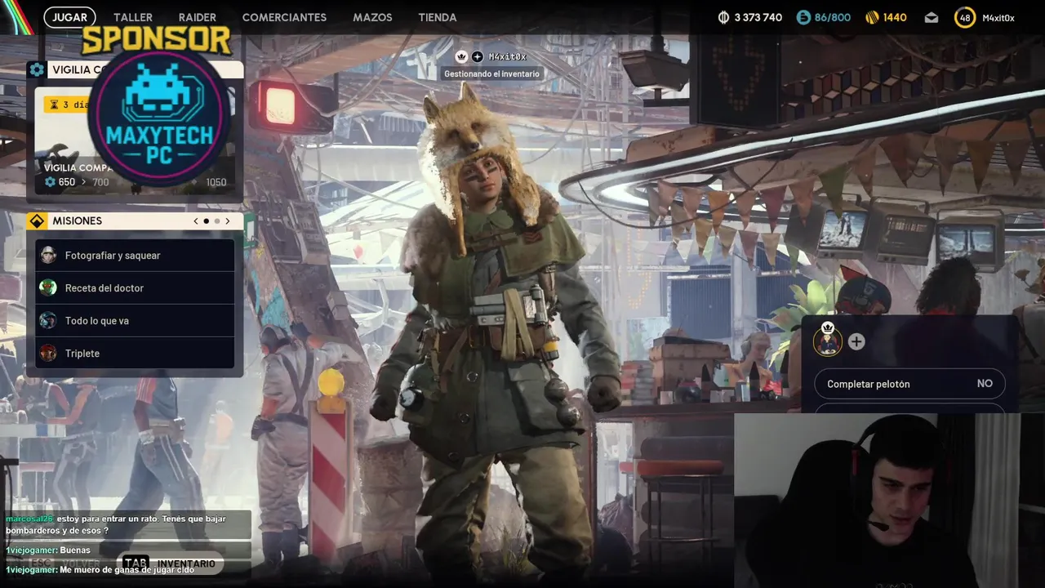
Task: Go to previous missions page arrow
Action: pos(196,220)
